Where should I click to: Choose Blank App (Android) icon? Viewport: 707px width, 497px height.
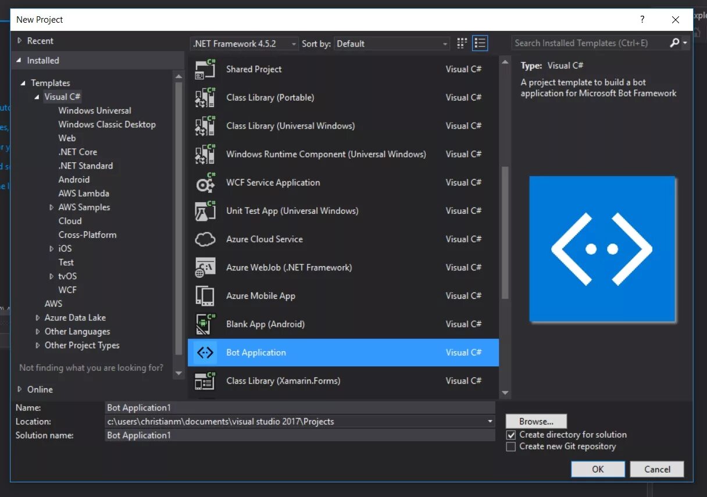click(205, 324)
